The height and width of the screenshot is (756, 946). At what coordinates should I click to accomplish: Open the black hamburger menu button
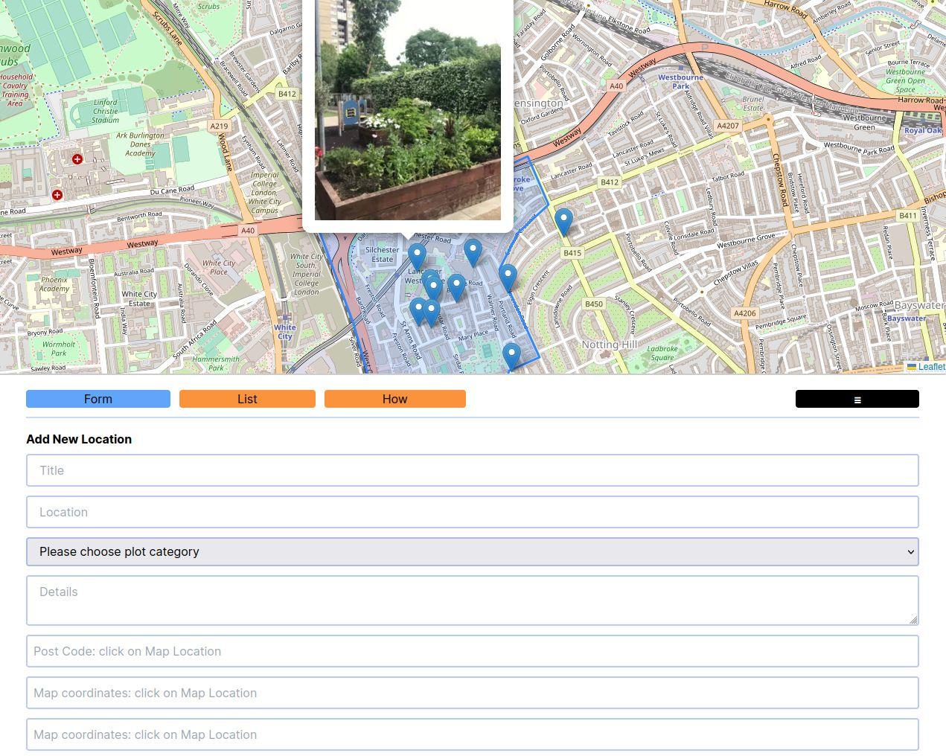[857, 399]
